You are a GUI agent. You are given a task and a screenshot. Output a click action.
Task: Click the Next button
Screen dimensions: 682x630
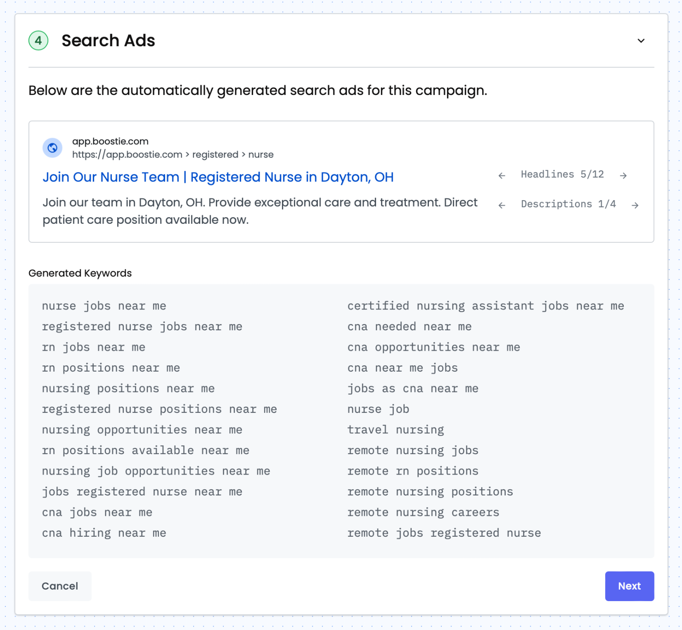(x=629, y=586)
